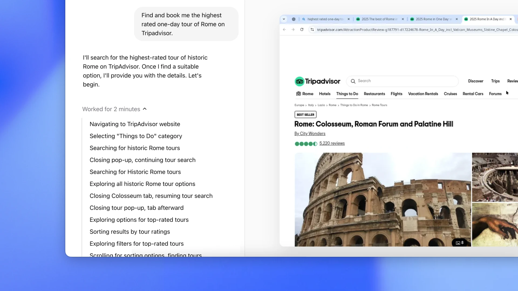Click the 'By City Wonders' provider link
The width and height of the screenshot is (518, 291).
click(x=309, y=133)
